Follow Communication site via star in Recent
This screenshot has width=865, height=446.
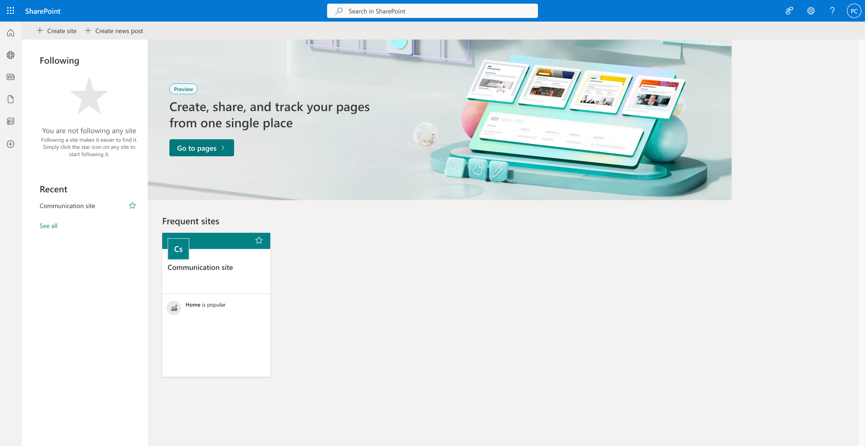pos(132,205)
